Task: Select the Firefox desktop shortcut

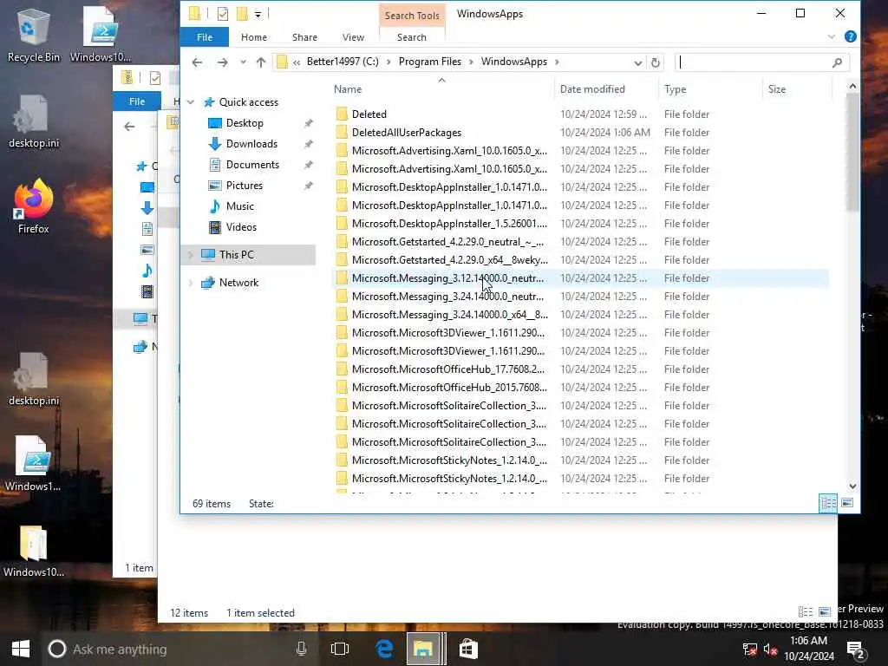Action: coord(34,206)
